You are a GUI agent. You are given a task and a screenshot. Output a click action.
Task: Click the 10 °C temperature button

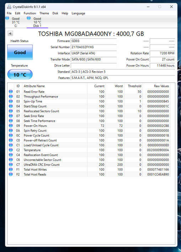pos(20,74)
